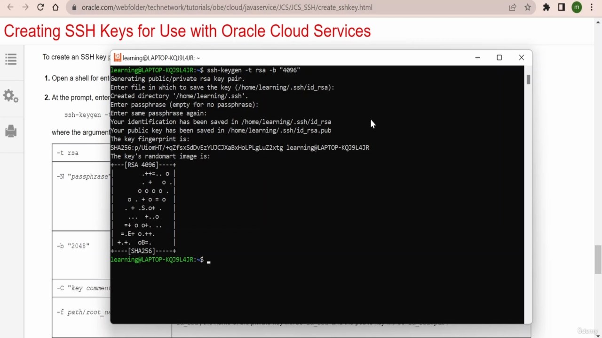Click the 'Created directory' terminal line

[x=179, y=96]
